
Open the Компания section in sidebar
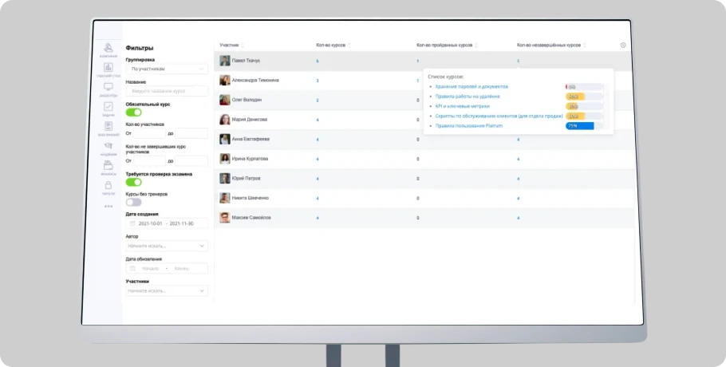tap(108, 50)
